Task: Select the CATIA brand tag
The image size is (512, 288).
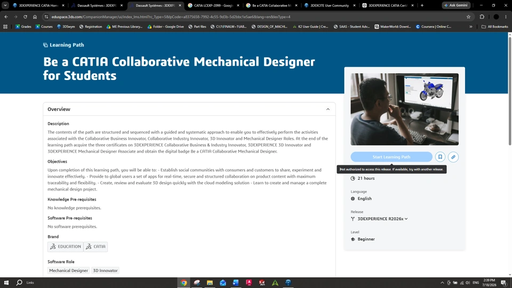Action: tap(95, 246)
